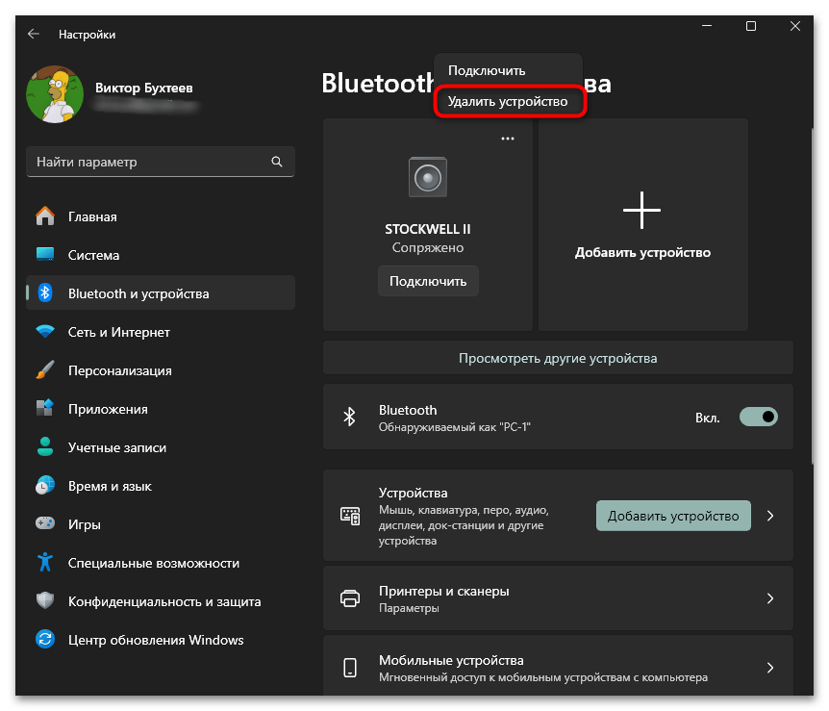This screenshot has height=711, width=829.
Task: Click the printer icon
Action: [x=350, y=597]
